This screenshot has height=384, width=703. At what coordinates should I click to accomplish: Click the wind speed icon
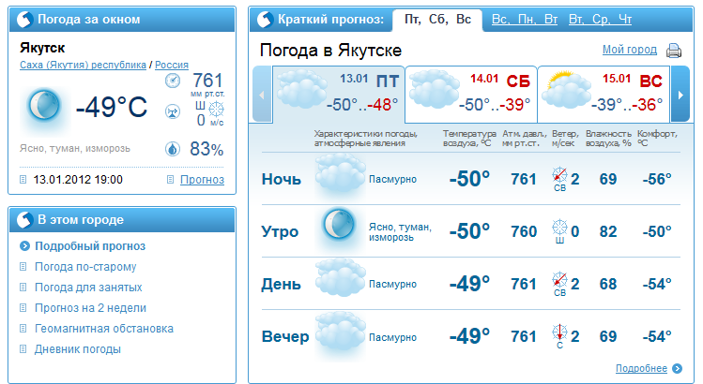(x=172, y=112)
